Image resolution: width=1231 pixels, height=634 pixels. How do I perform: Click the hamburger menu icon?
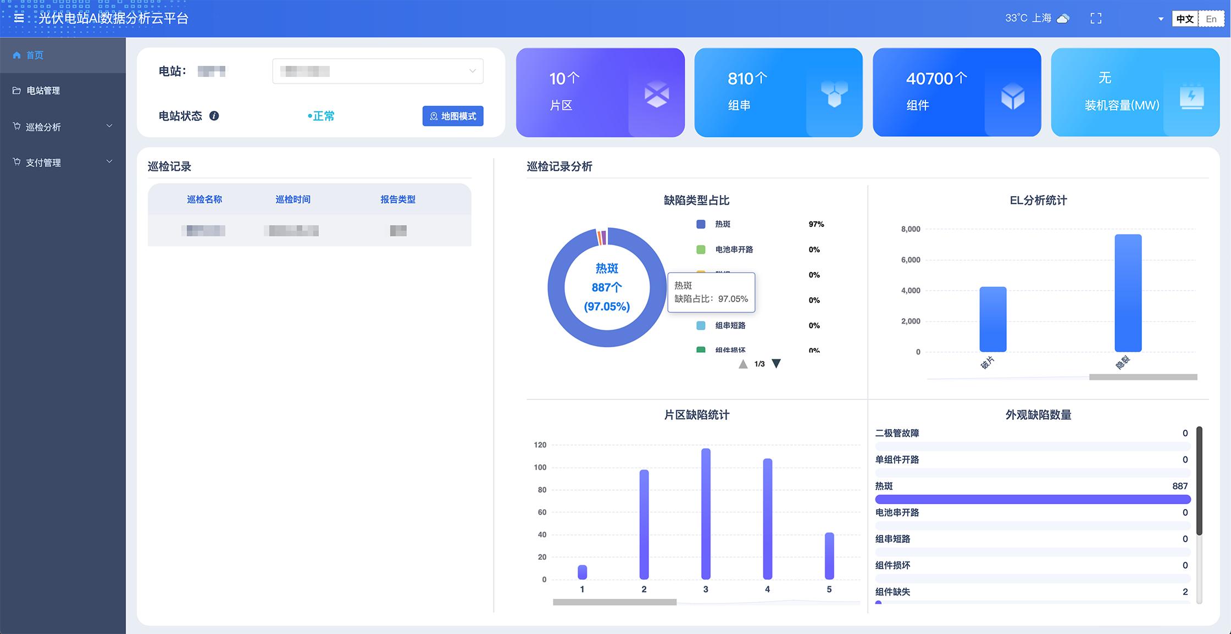tap(19, 18)
